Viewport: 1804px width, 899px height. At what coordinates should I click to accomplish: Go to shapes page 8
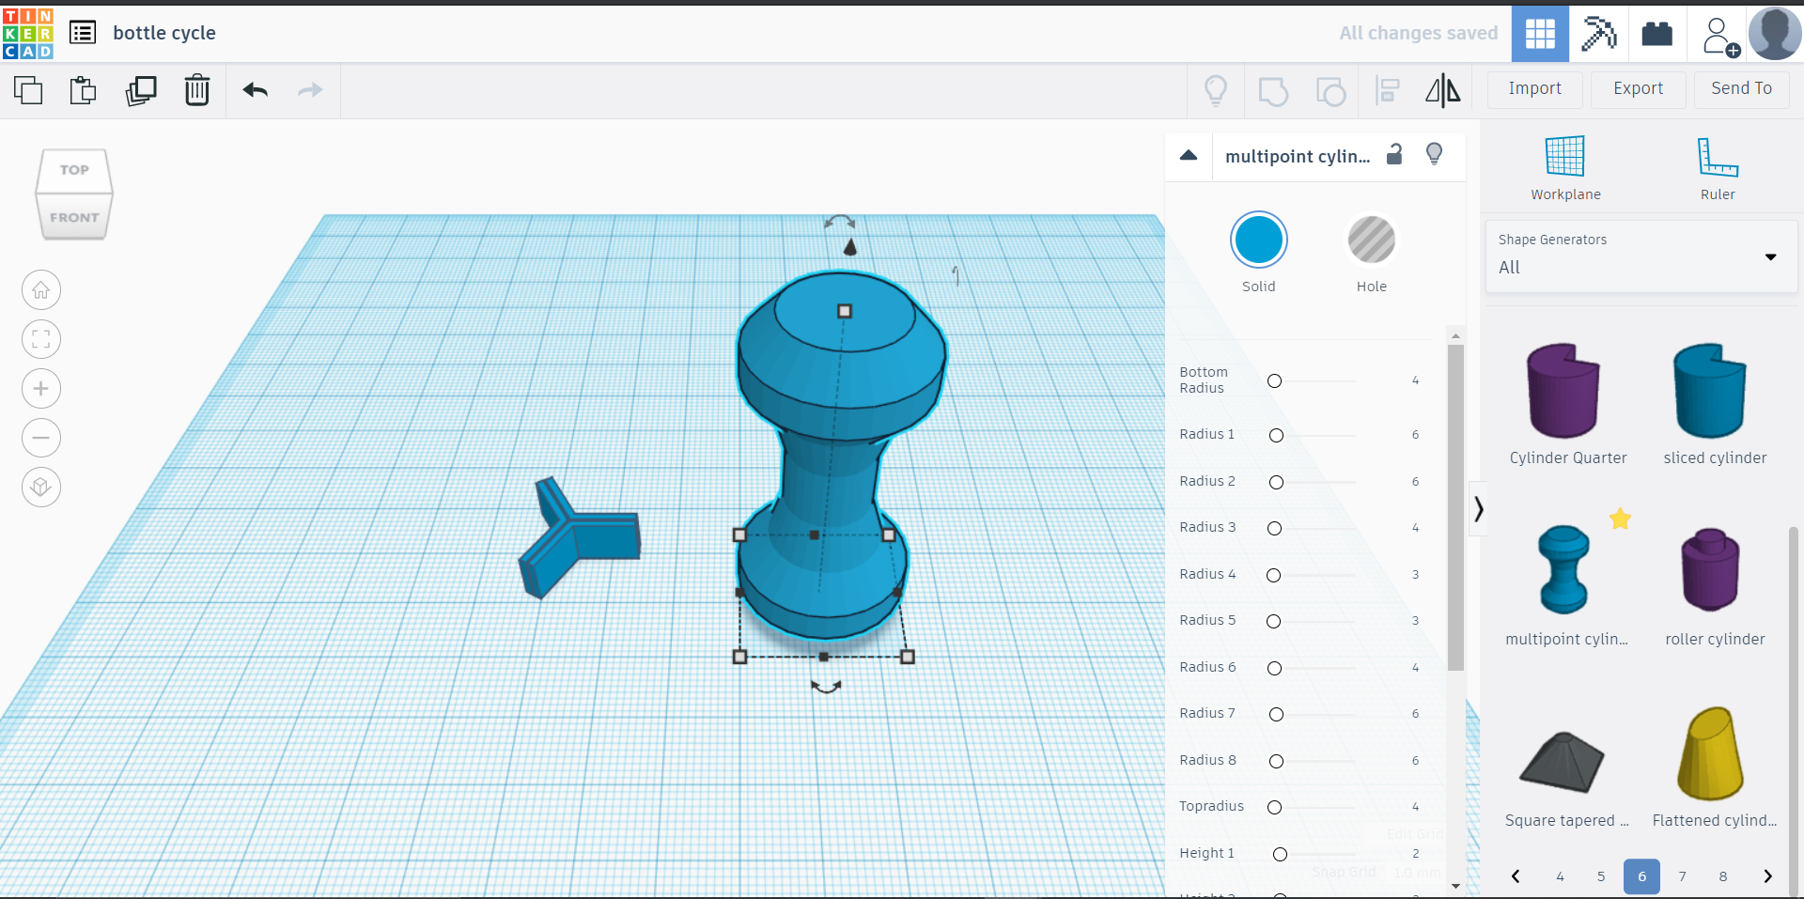(1723, 876)
